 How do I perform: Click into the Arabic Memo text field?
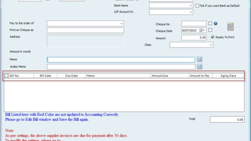121,67
